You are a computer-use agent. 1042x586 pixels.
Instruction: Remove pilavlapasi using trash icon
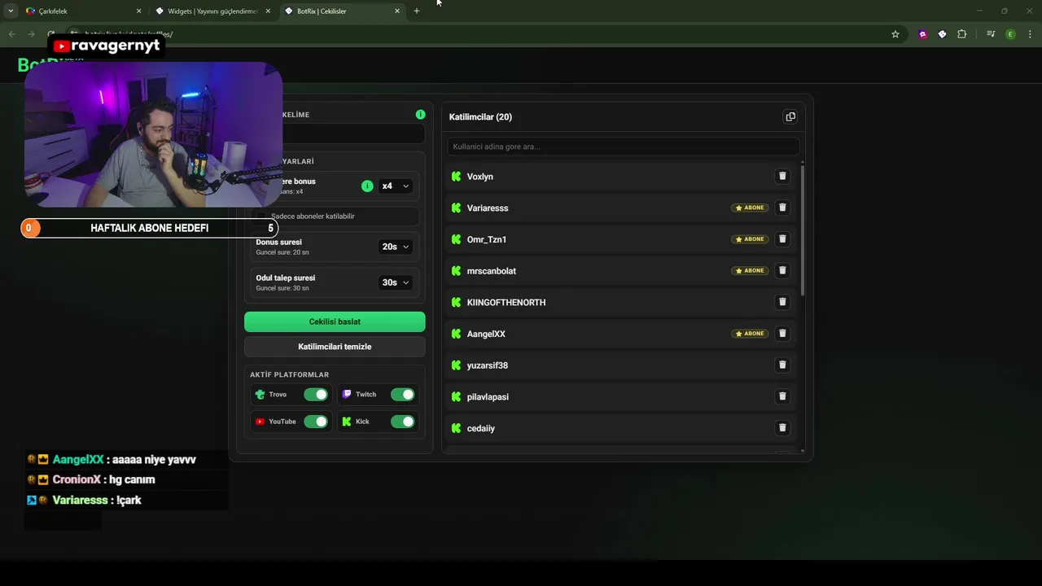click(x=782, y=396)
